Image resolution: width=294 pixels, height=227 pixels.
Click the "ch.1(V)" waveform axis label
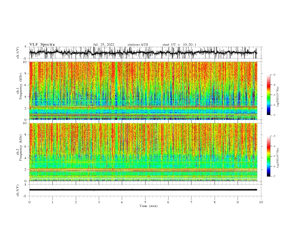coord(18,53)
